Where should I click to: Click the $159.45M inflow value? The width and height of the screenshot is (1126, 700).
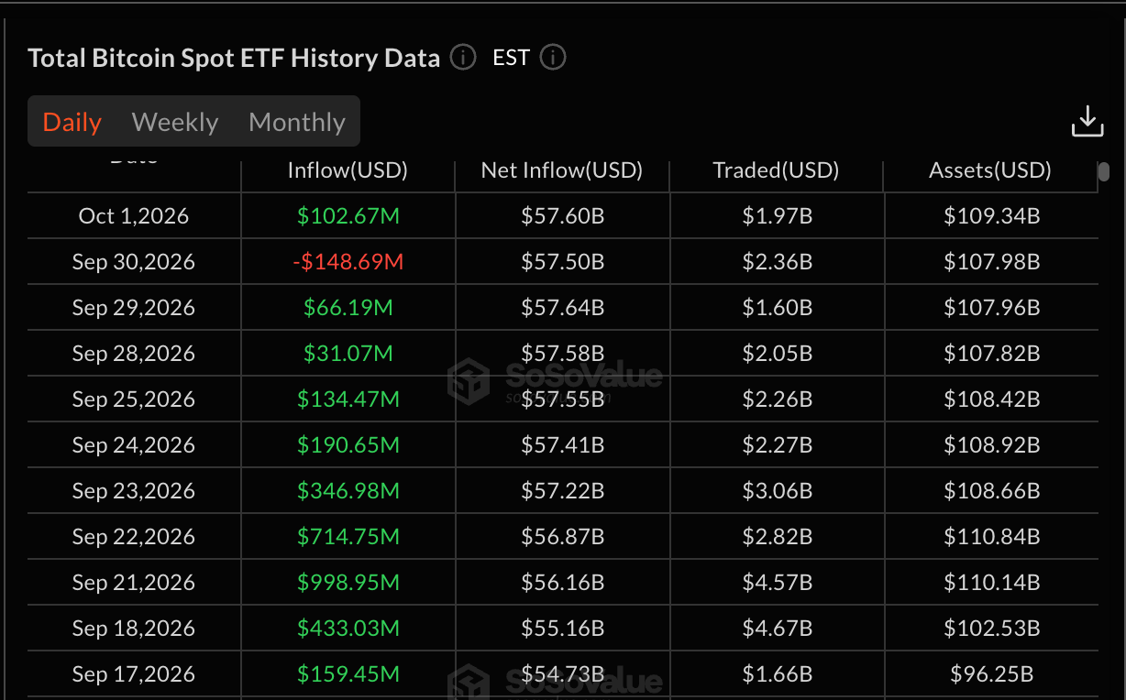348,674
